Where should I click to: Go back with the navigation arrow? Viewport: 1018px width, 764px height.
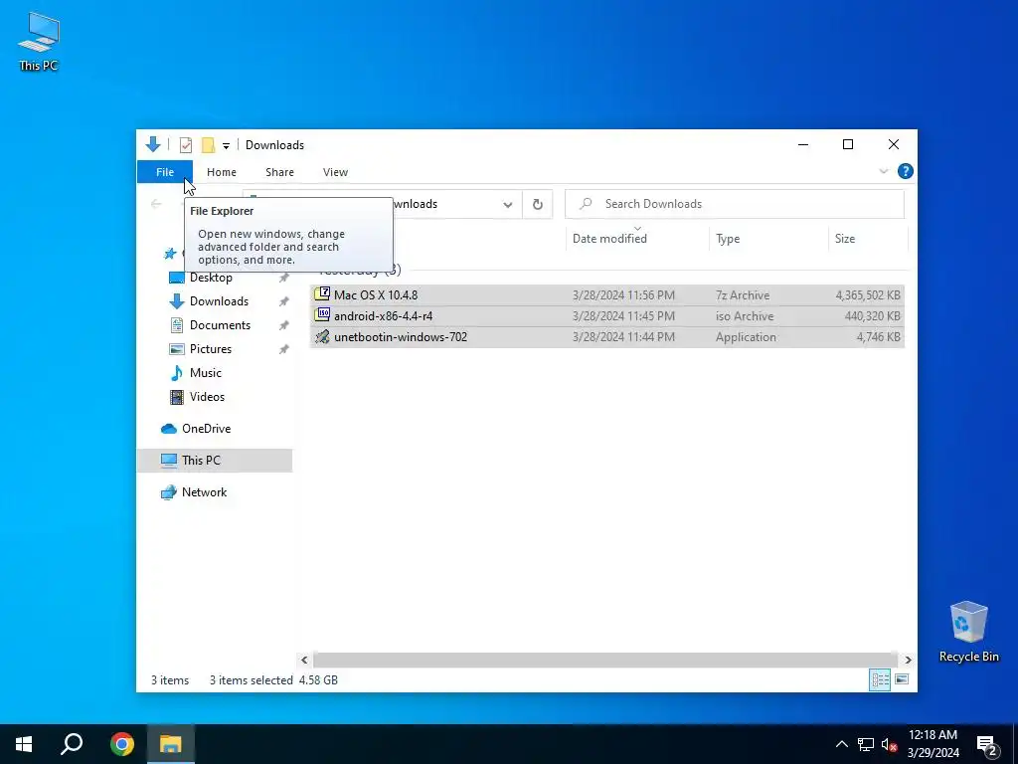[156, 204]
